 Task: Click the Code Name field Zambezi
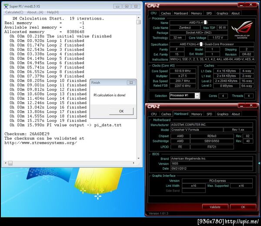coord(185,28)
